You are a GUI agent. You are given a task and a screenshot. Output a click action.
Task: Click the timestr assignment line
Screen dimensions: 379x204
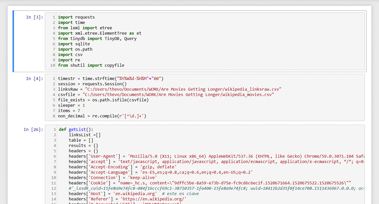[x=111, y=78]
